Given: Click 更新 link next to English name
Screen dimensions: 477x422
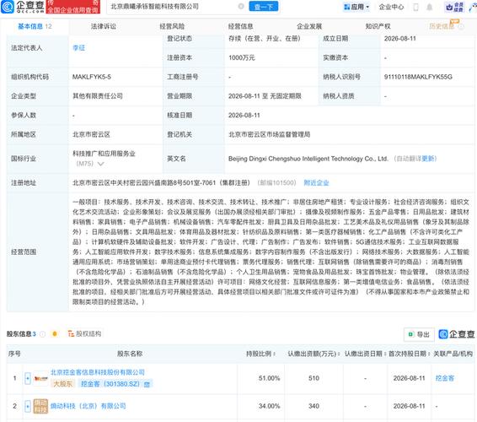Looking at the screenshot, I should coord(428,159).
